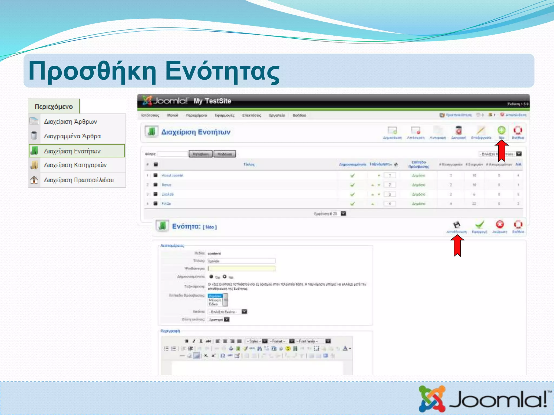Select the Ναι published radio button
The width and height of the screenshot is (554, 415).
point(225,277)
